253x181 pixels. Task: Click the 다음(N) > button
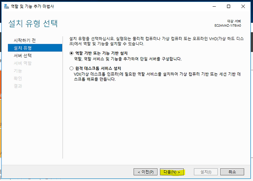[172, 172]
